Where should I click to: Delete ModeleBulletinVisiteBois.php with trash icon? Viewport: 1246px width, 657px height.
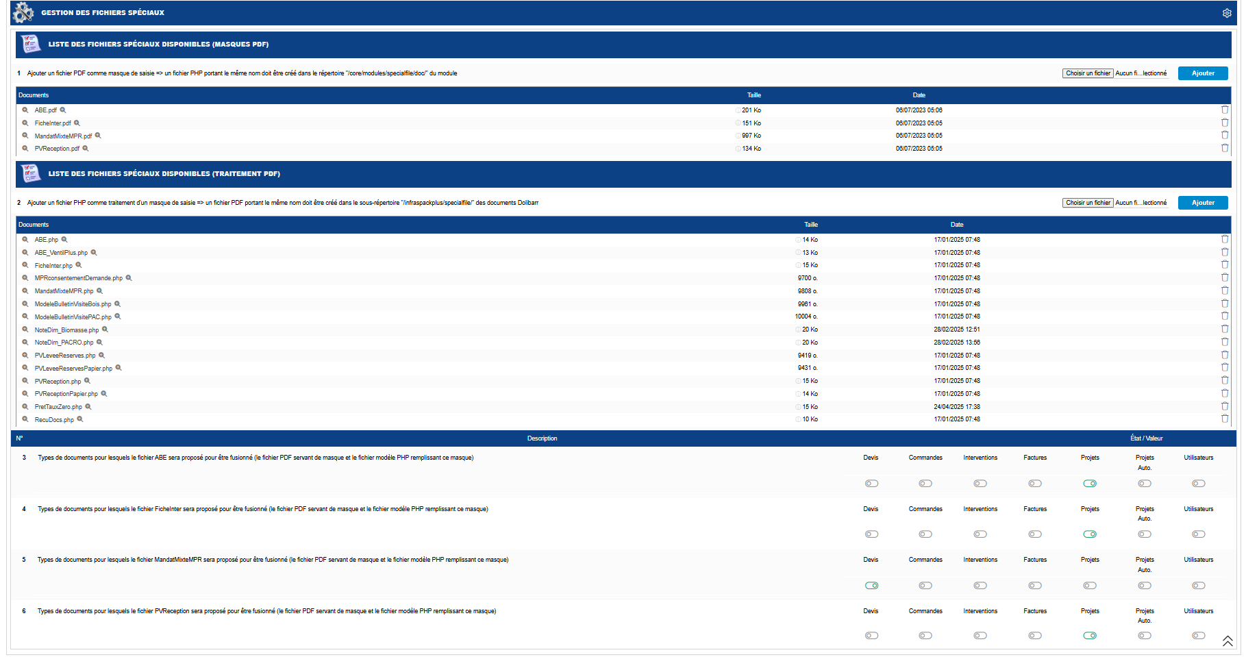point(1225,303)
